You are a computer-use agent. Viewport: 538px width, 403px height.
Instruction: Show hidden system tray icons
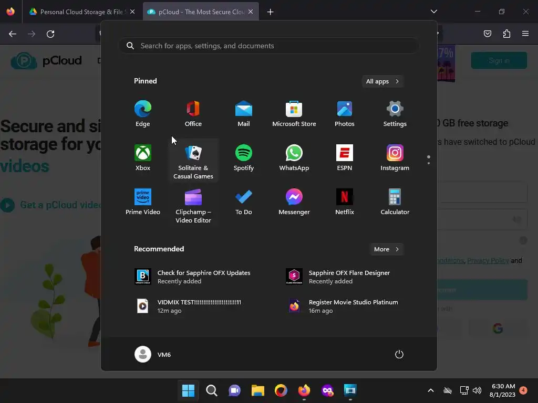(x=431, y=390)
